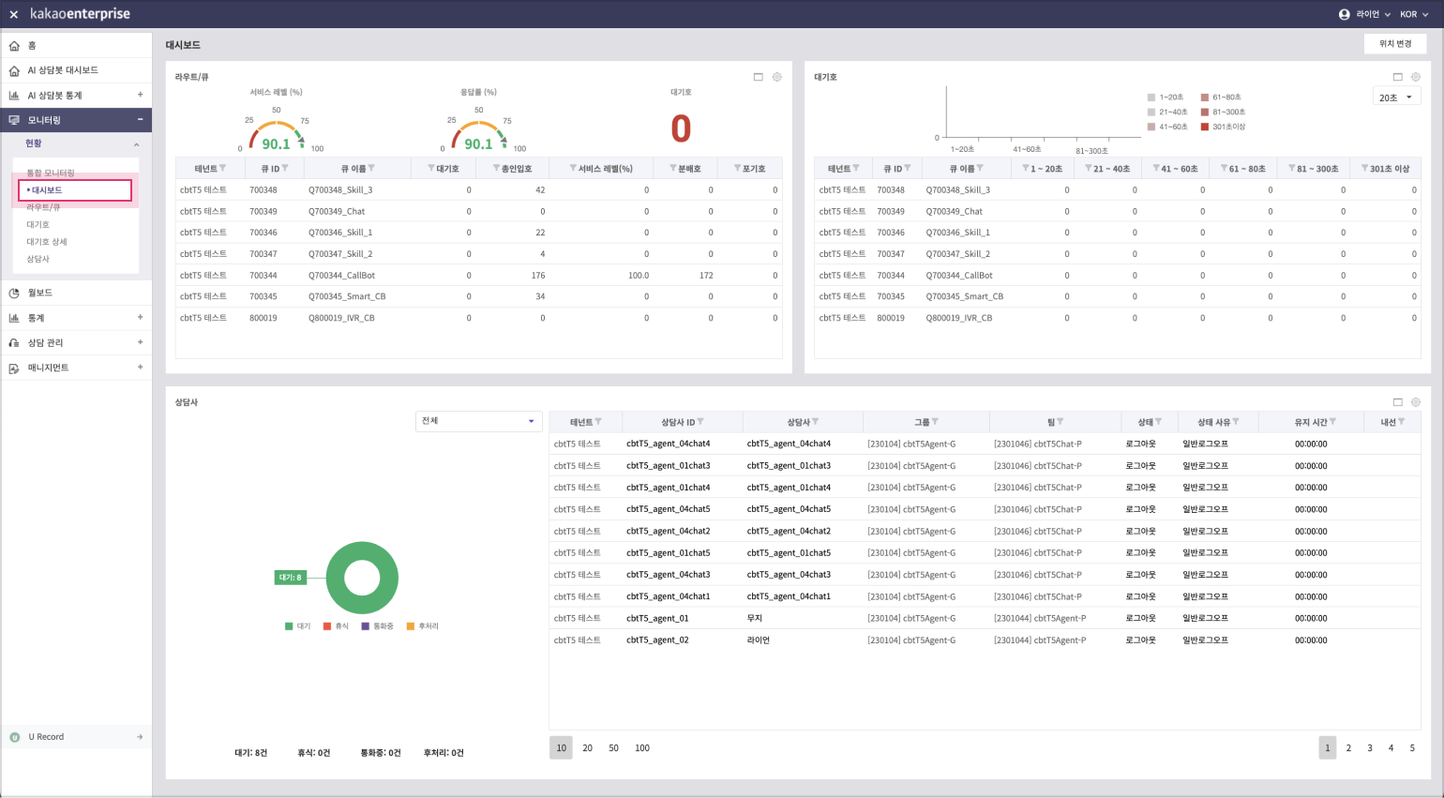Maximize the 대기호 panel with expand icon

[1397, 77]
